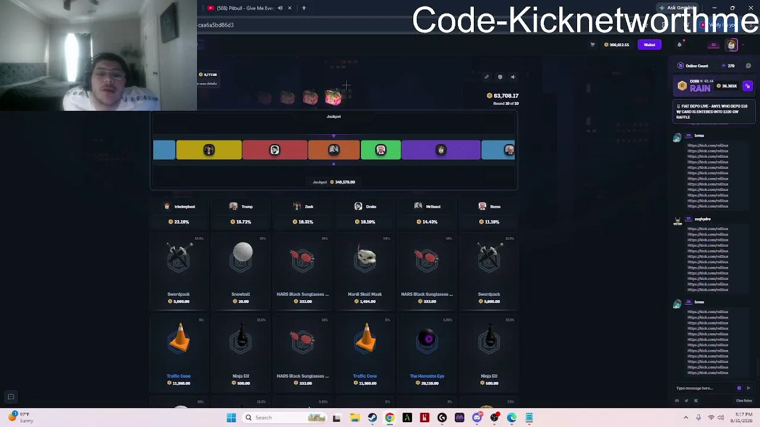Screen dimensions: 760x427
Task: Click the taskbar Search box
Action: [285, 418]
